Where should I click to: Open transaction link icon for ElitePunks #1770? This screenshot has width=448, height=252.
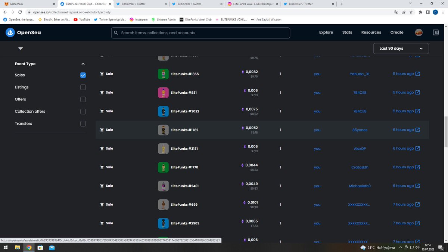(x=418, y=167)
